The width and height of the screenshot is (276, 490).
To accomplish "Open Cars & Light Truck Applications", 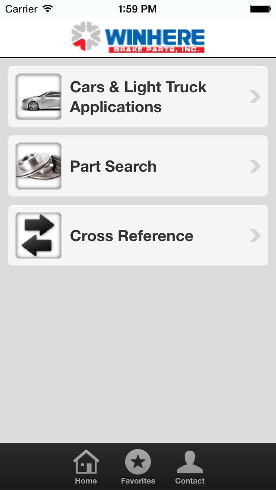I will pyautogui.click(x=138, y=96).
